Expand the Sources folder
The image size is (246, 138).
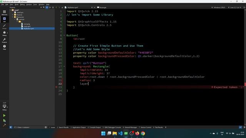tap(13, 15)
